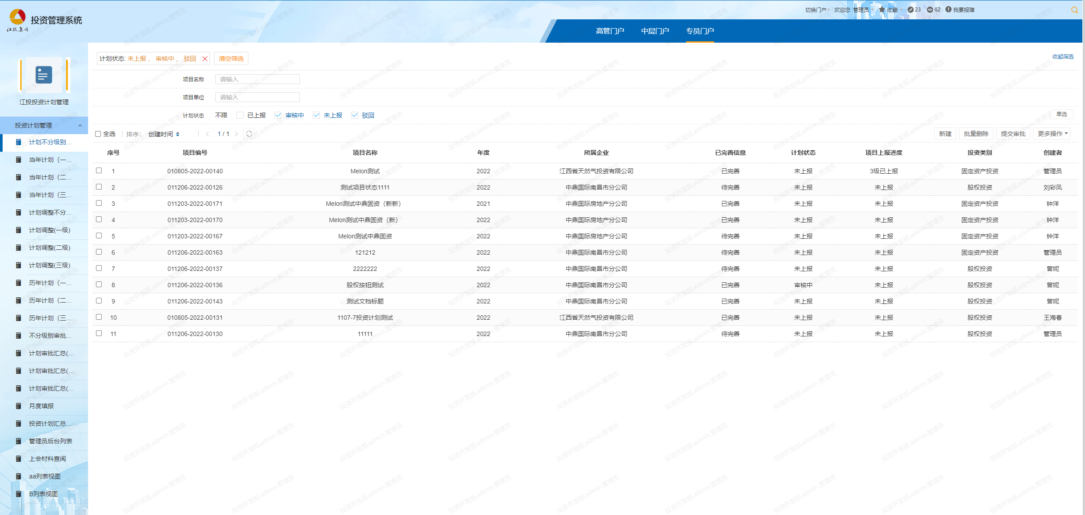Click 收起筛选 to collapse filters
Viewport: 1085px width, 515px height.
(x=1063, y=57)
